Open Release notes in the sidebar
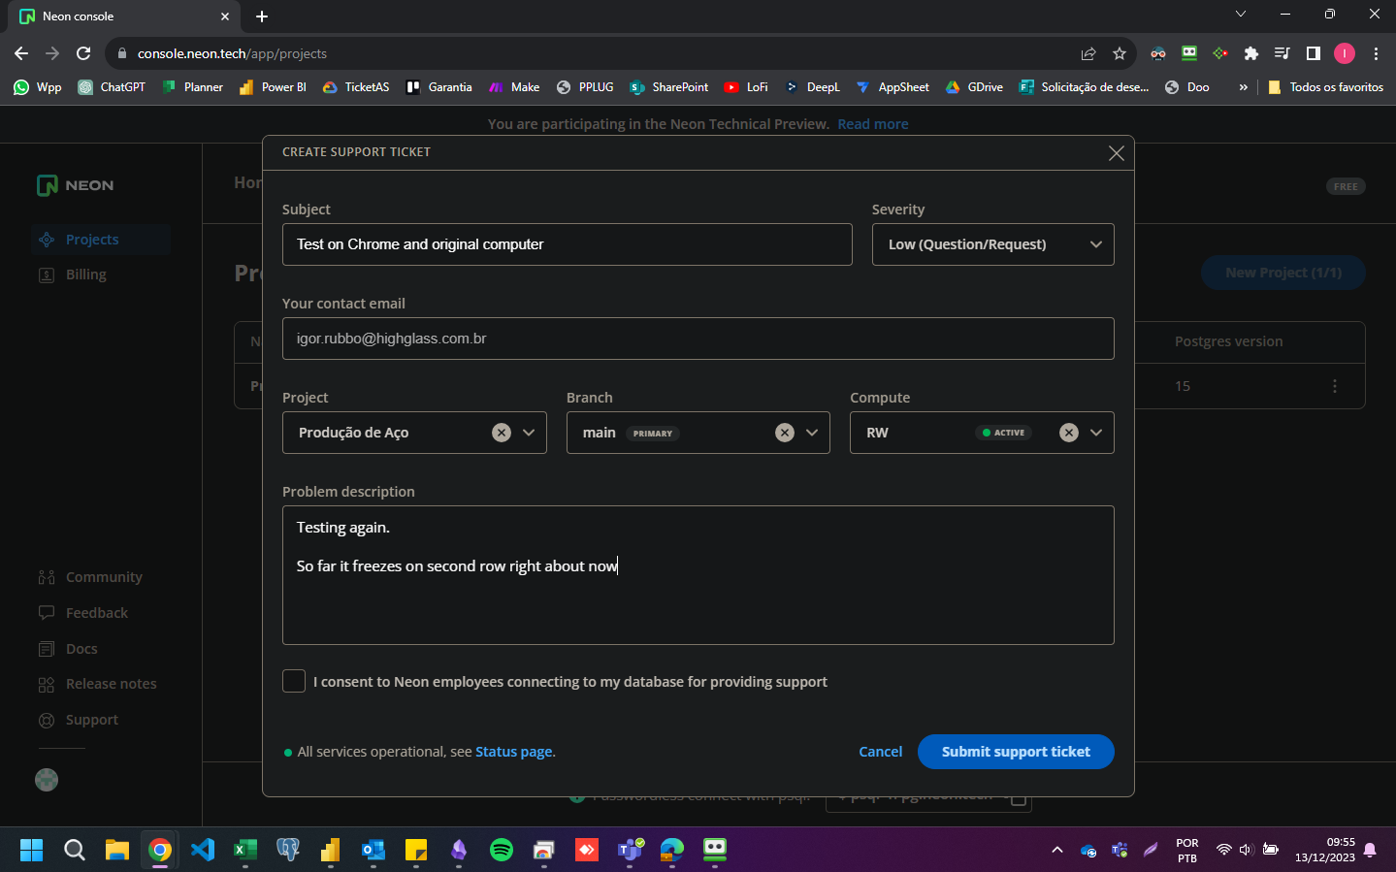The width and height of the screenshot is (1396, 872). pyautogui.click(x=97, y=684)
